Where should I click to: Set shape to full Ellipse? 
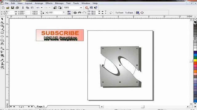(x=75, y=13)
